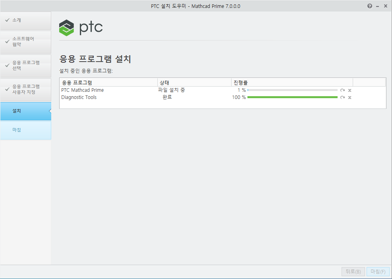The height and width of the screenshot is (279, 392).
Task: Restart PTC Mathcad Prime installation icon
Action: click(x=342, y=90)
